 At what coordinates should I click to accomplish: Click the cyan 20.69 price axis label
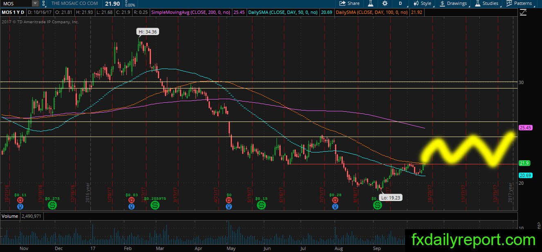(x=525, y=175)
